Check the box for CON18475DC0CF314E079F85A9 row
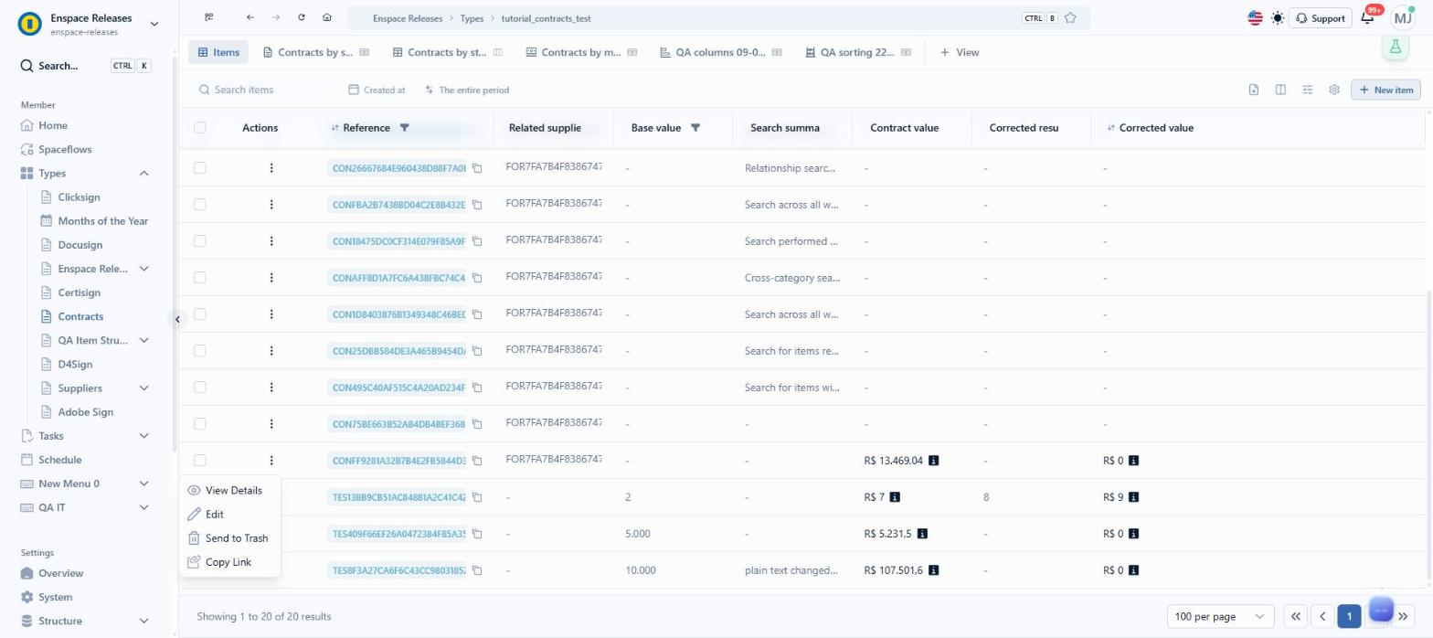1433x638 pixels. [x=200, y=241]
